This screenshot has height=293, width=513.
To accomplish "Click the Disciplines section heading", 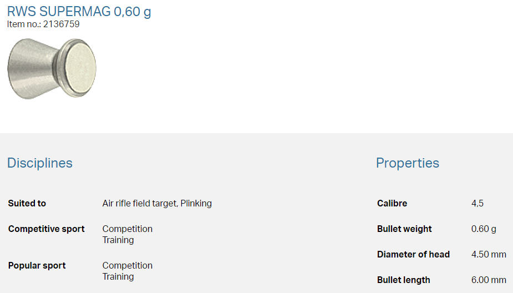I will click(40, 163).
